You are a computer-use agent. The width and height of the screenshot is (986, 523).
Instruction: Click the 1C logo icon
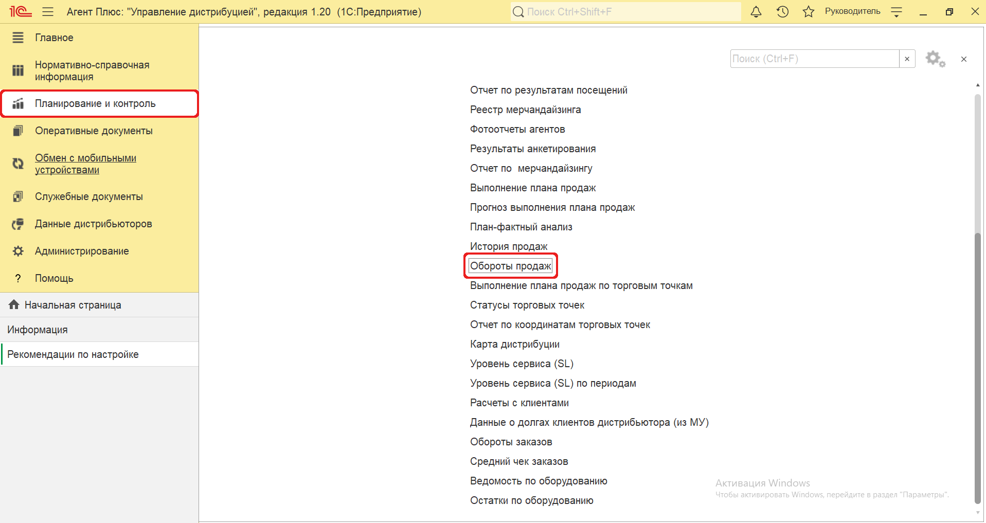21,11
